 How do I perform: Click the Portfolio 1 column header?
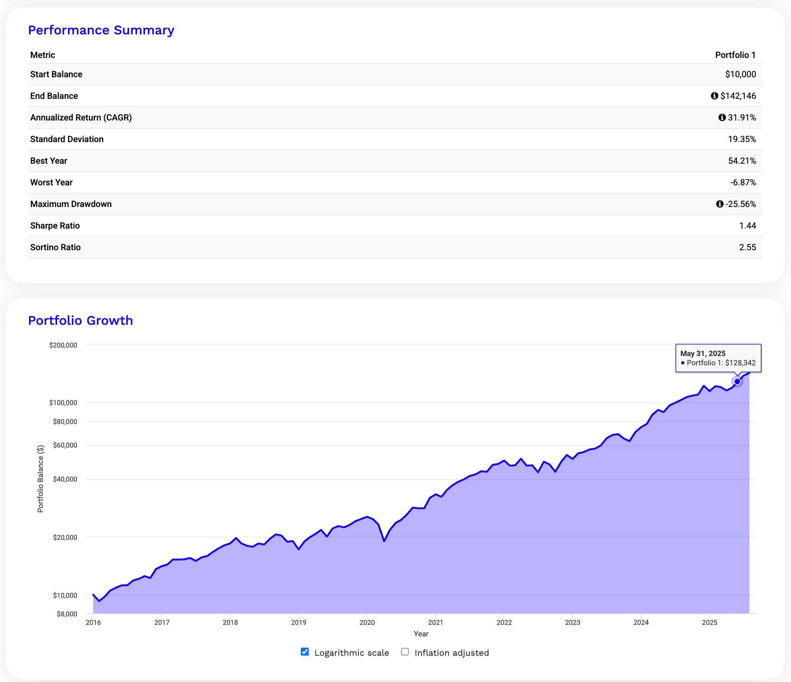click(735, 55)
